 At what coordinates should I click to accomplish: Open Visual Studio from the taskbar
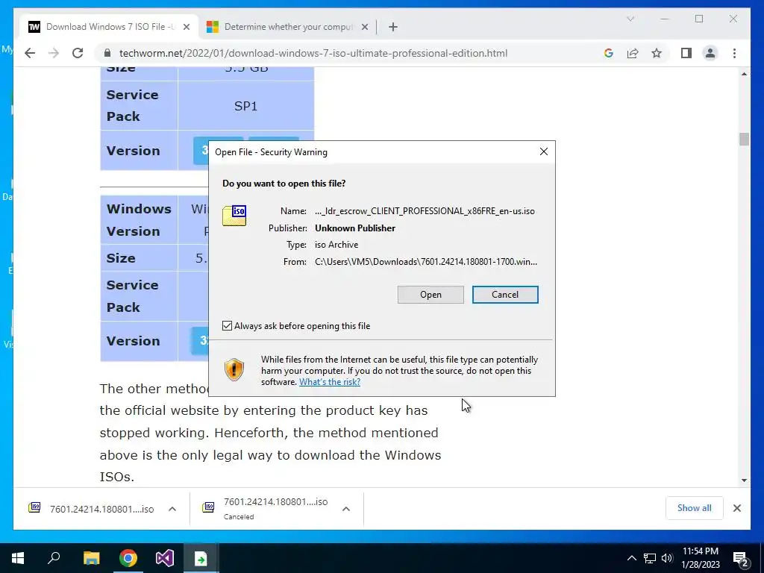pos(165,558)
